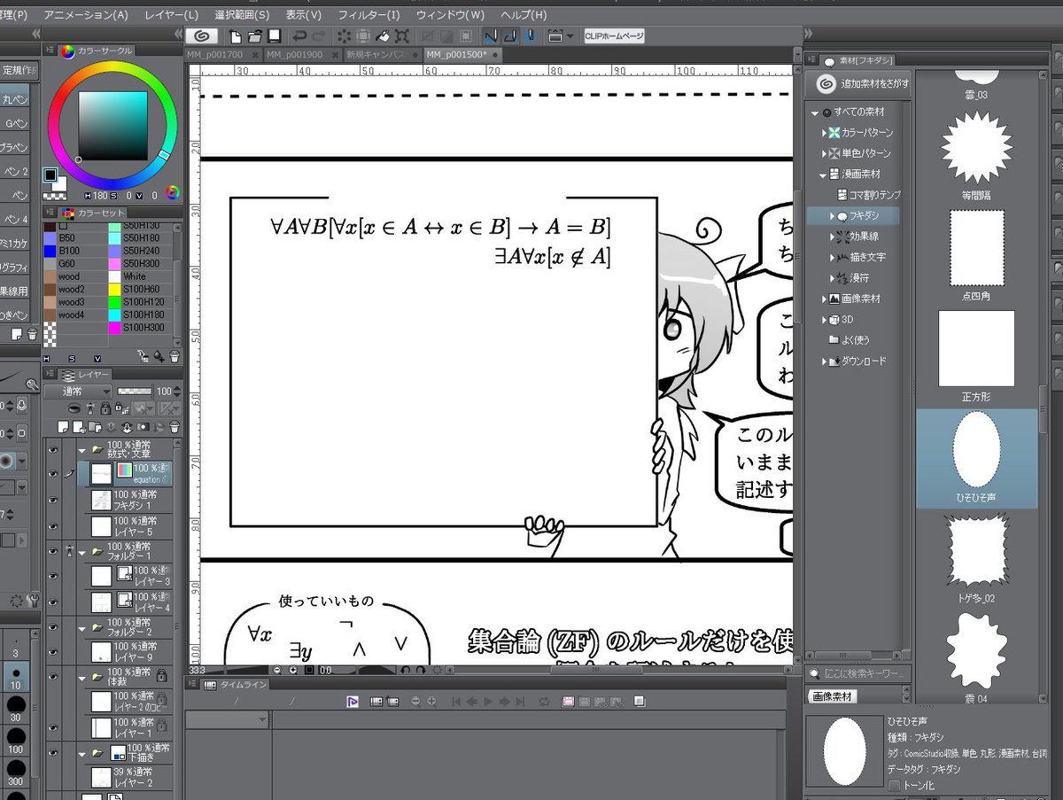Screen dimensions: 1063x800
Task: Select the 正方形 balloon material
Action: (976, 356)
